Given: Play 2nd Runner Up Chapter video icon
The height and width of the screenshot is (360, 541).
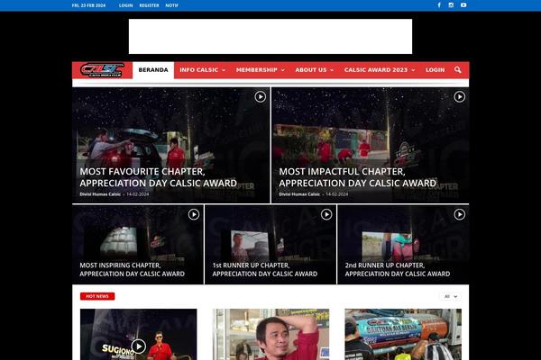Looking at the screenshot, I should click(459, 214).
